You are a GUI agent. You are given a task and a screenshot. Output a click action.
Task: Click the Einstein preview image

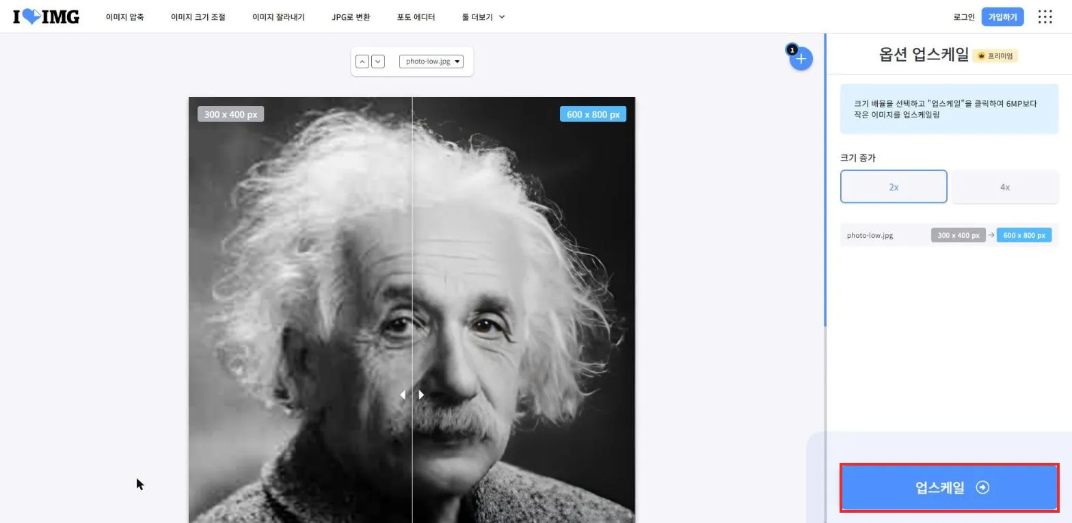click(x=412, y=310)
